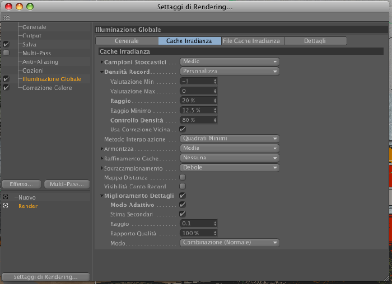The image size is (392, 284).
Task: Select Multi-Pass in the settings list
Action: [36, 53]
